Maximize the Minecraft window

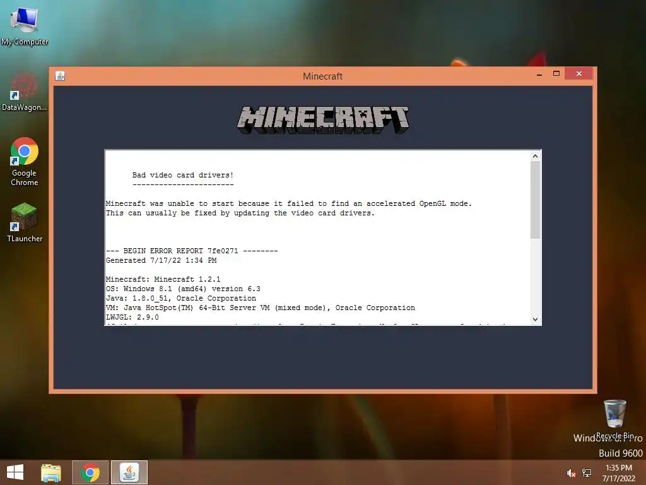[556, 74]
